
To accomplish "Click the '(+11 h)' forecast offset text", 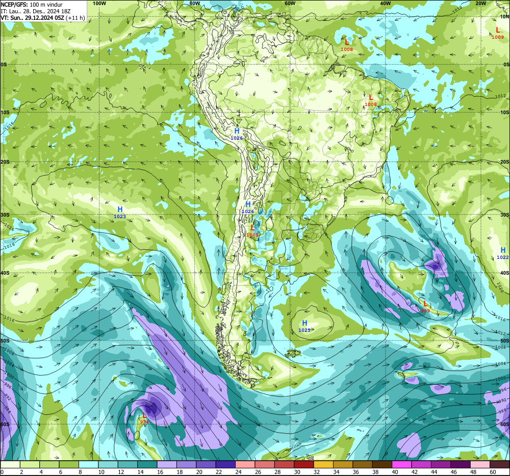I will [x=75, y=18].
